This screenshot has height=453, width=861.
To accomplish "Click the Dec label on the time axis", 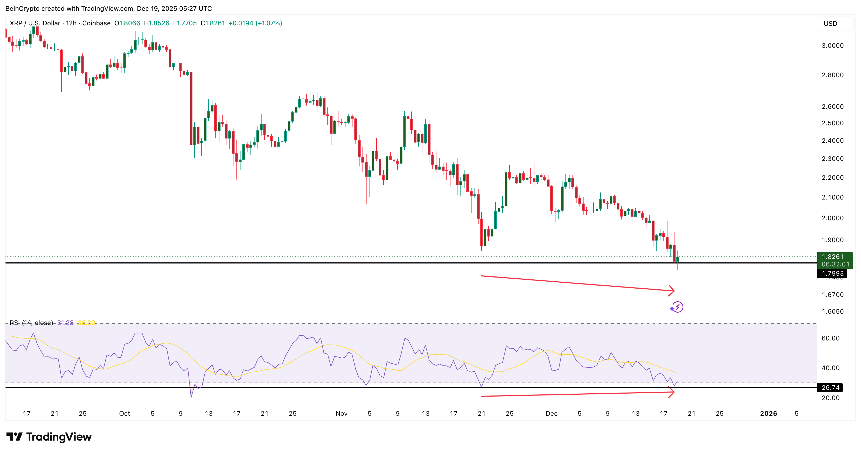I will click(x=552, y=414).
